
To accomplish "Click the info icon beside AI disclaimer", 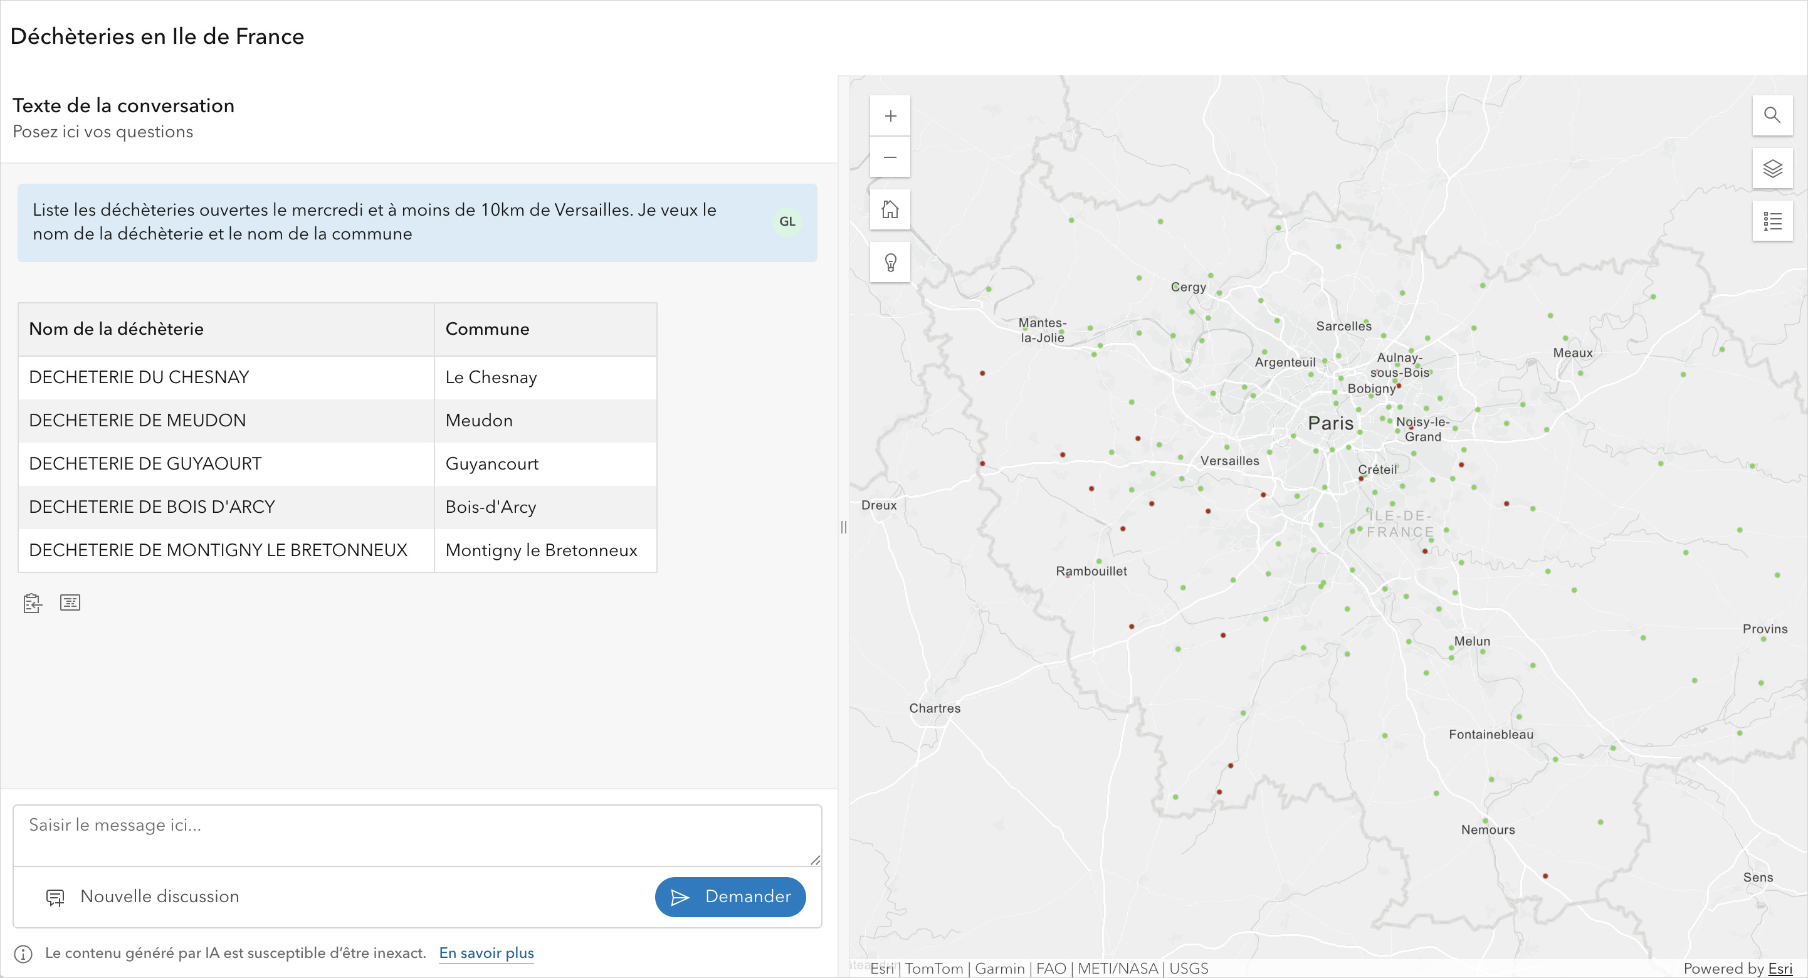I will coord(23,954).
